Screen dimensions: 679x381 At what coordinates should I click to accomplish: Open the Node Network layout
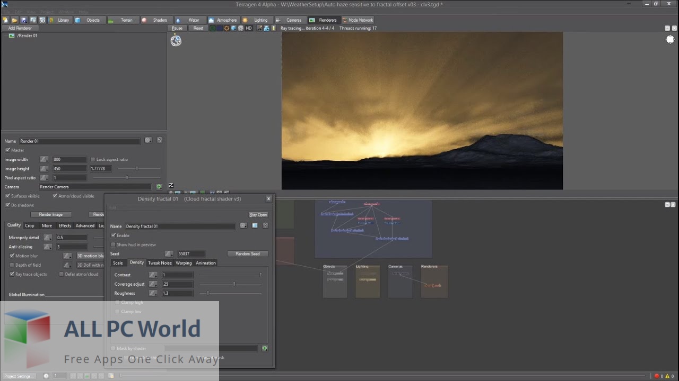(x=357, y=20)
